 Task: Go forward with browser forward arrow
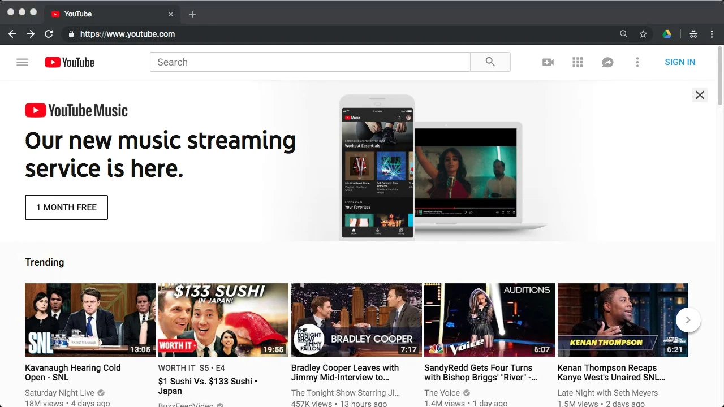click(x=31, y=34)
